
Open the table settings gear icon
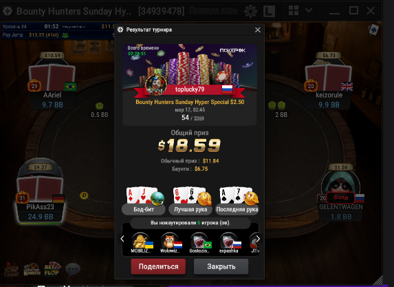(x=250, y=11)
